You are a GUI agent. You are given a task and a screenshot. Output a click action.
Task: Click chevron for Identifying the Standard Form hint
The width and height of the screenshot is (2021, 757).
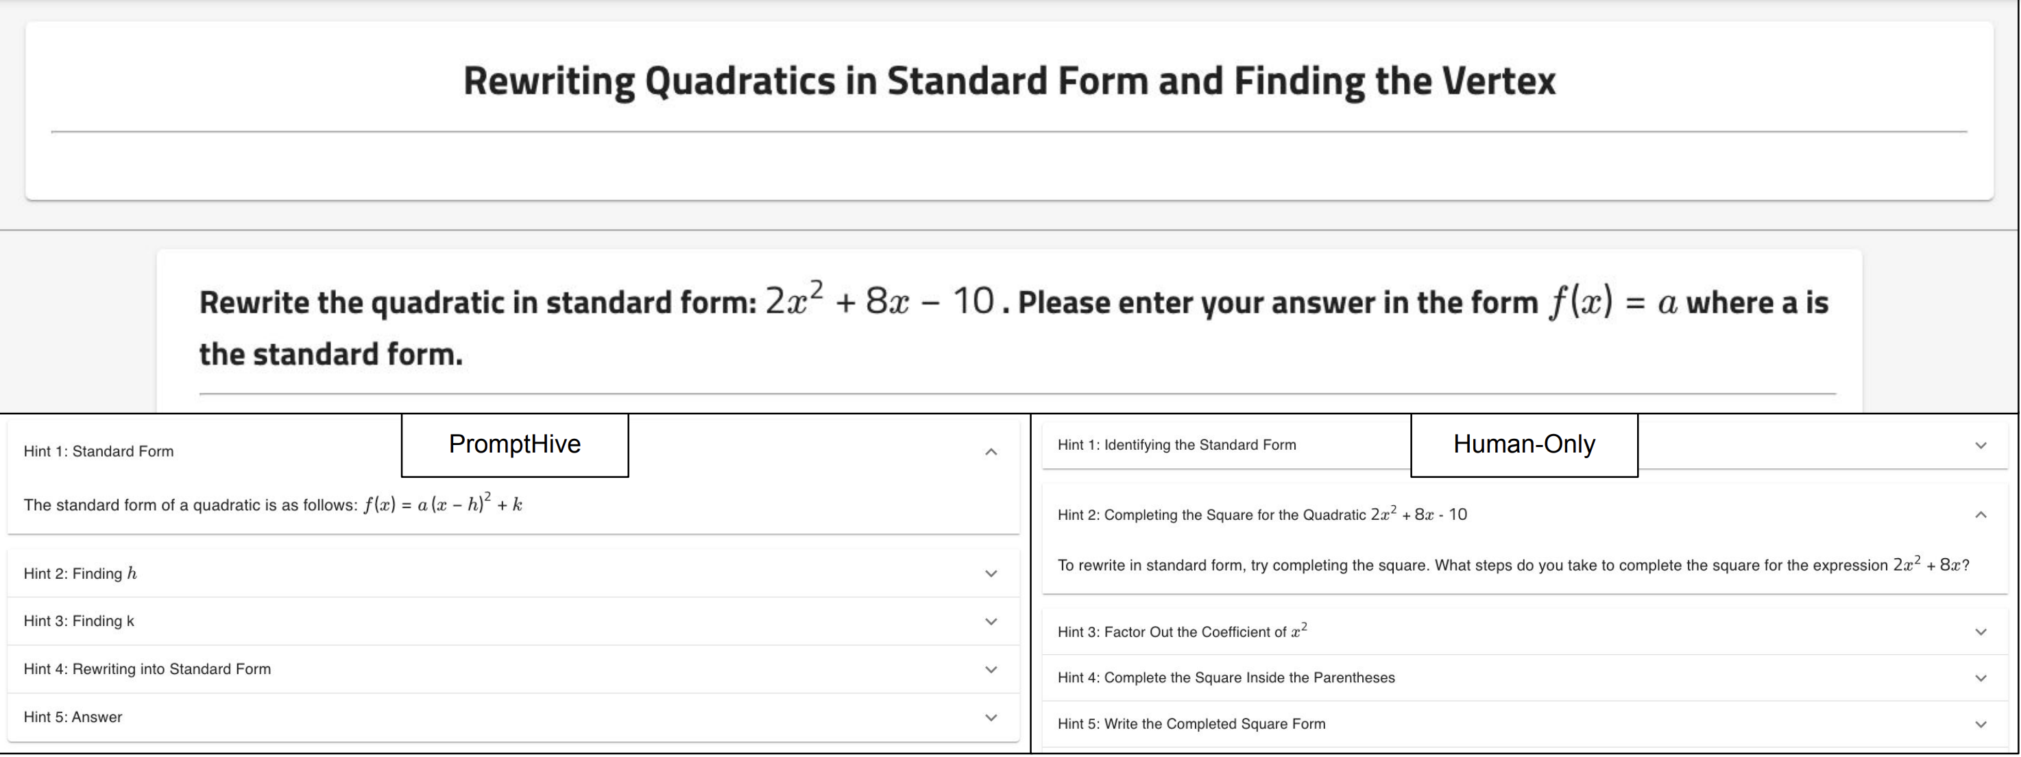click(x=1980, y=446)
